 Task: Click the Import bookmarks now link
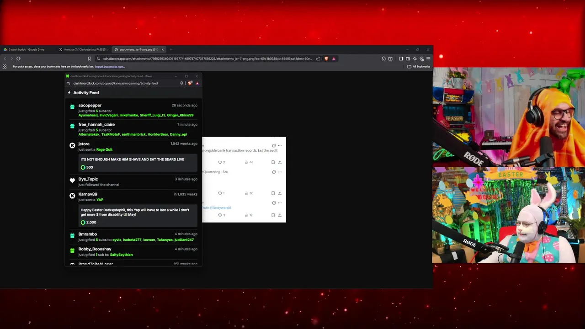tap(110, 67)
